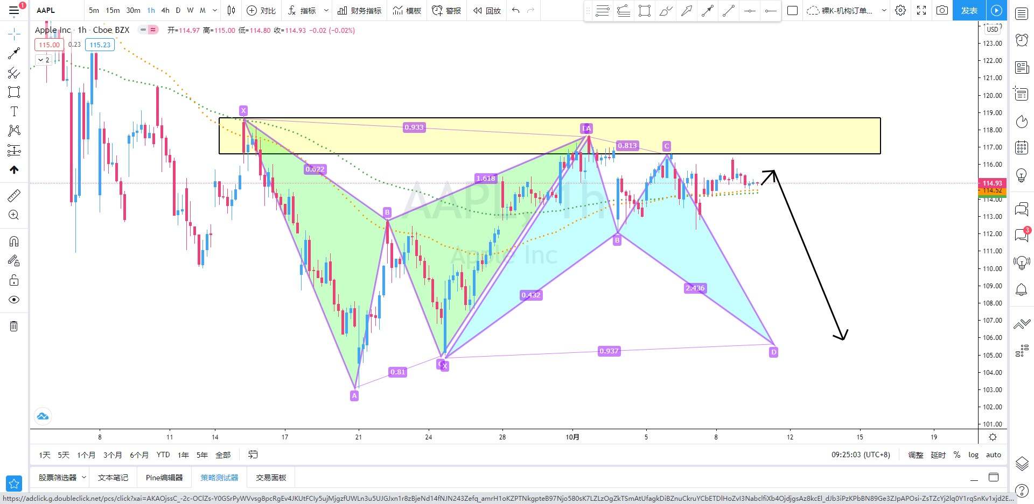Open the prediction and measurement tools
Screen dimensions: 1034x504
[x=14, y=150]
